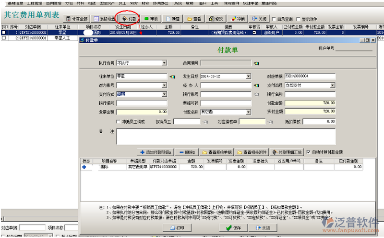This screenshot has height=238, width=384.
Task: Check print box for row QTFYD140000001
Action: (x=4, y=38)
